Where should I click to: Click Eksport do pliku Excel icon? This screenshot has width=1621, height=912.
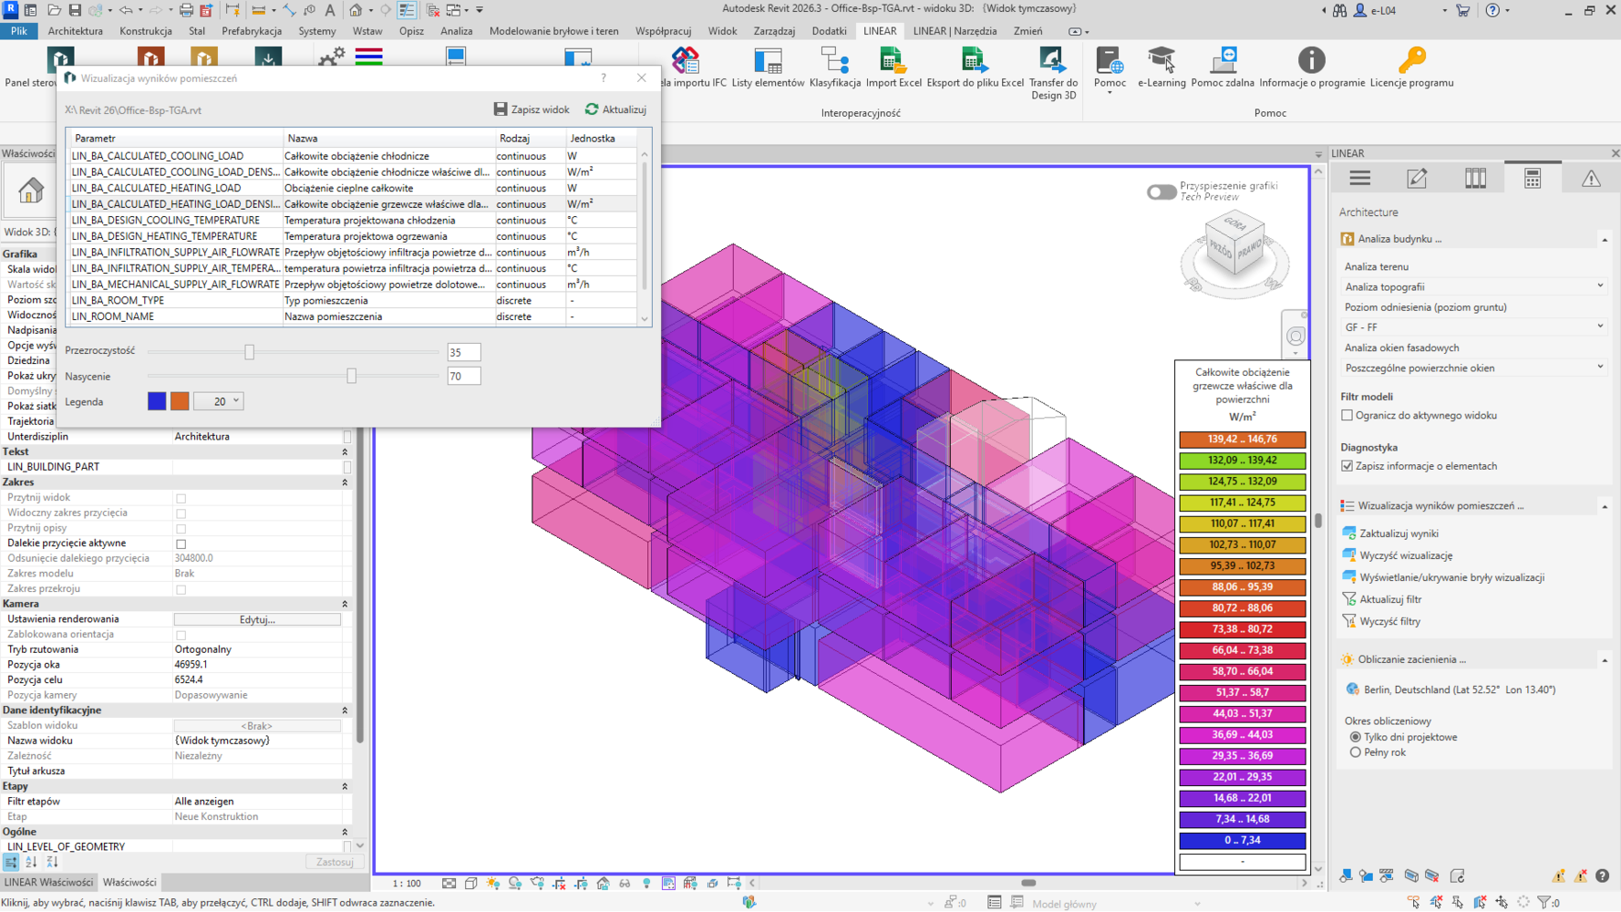974,62
